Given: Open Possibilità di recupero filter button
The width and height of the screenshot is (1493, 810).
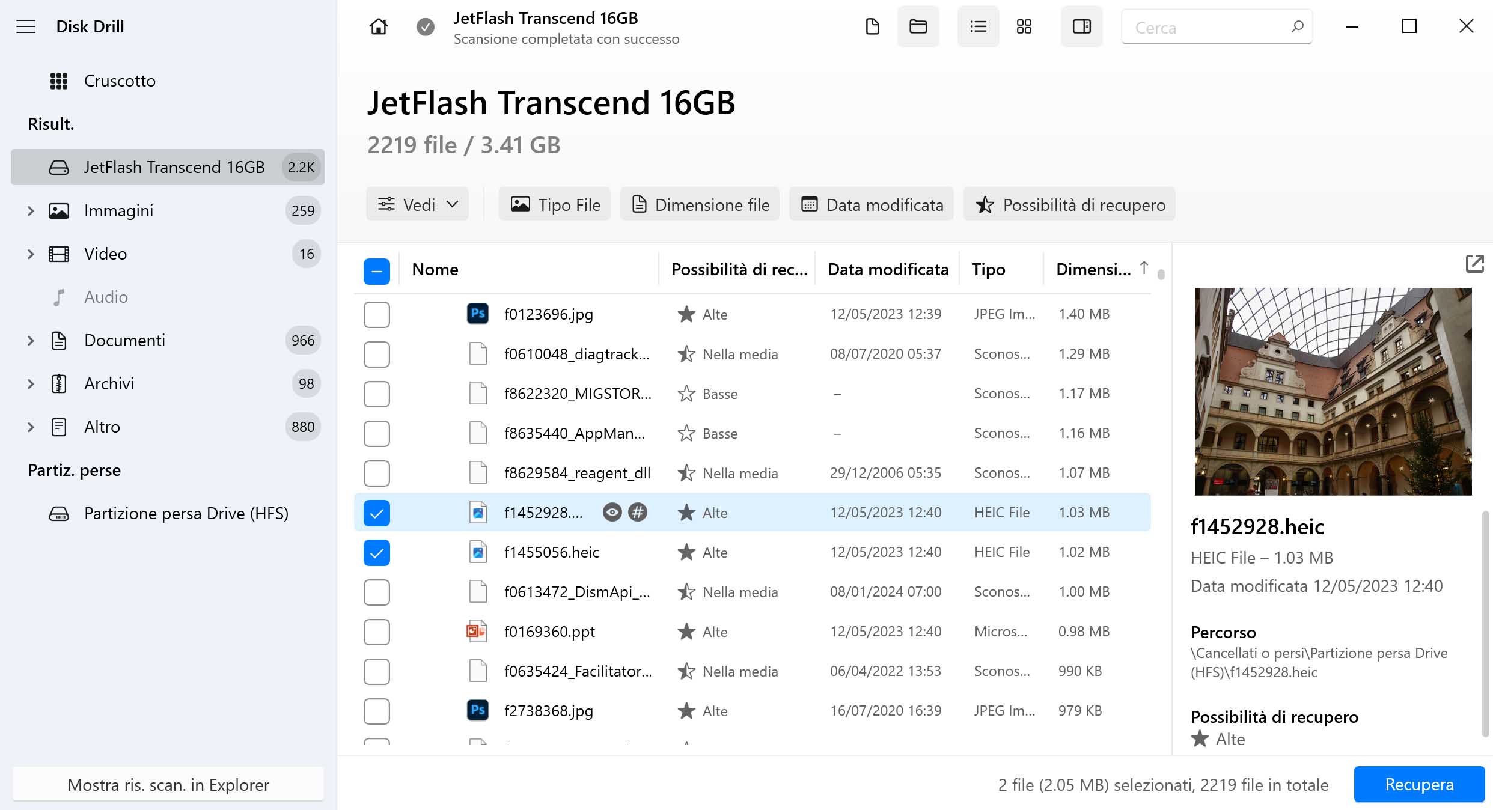Looking at the screenshot, I should tap(1069, 204).
